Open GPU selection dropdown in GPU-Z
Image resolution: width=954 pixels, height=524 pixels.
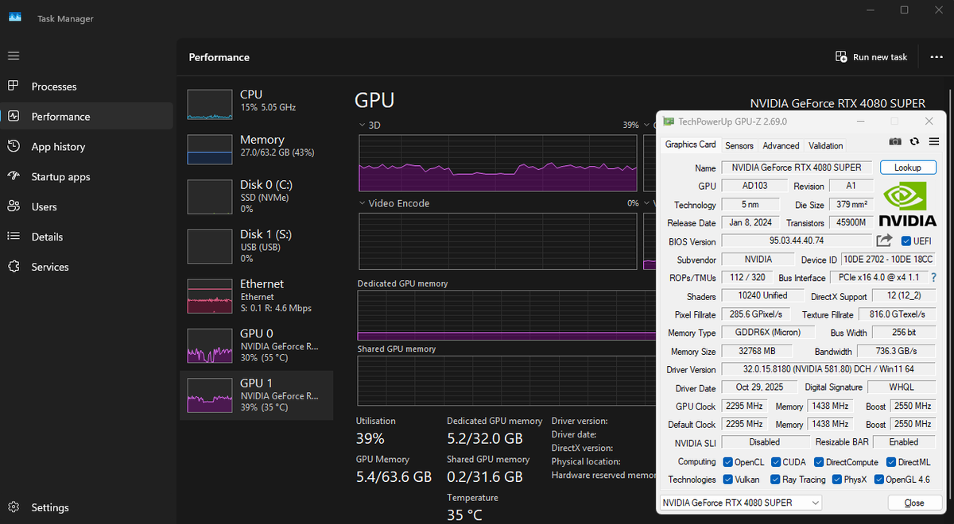[741, 503]
